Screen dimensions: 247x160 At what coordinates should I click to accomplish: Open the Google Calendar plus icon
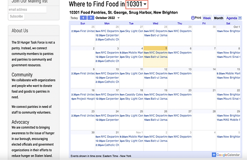click(x=214, y=155)
